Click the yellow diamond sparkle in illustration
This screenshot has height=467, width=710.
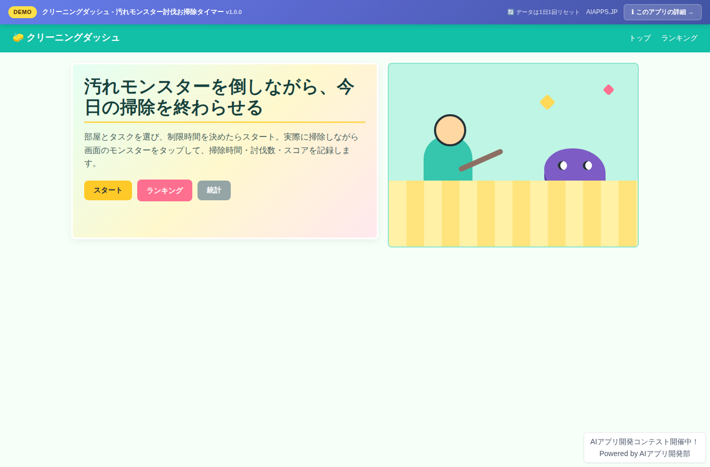[547, 102]
